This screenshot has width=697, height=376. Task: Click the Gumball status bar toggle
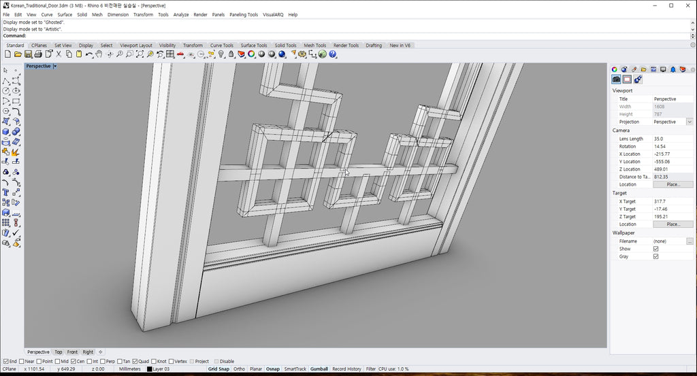click(x=319, y=369)
